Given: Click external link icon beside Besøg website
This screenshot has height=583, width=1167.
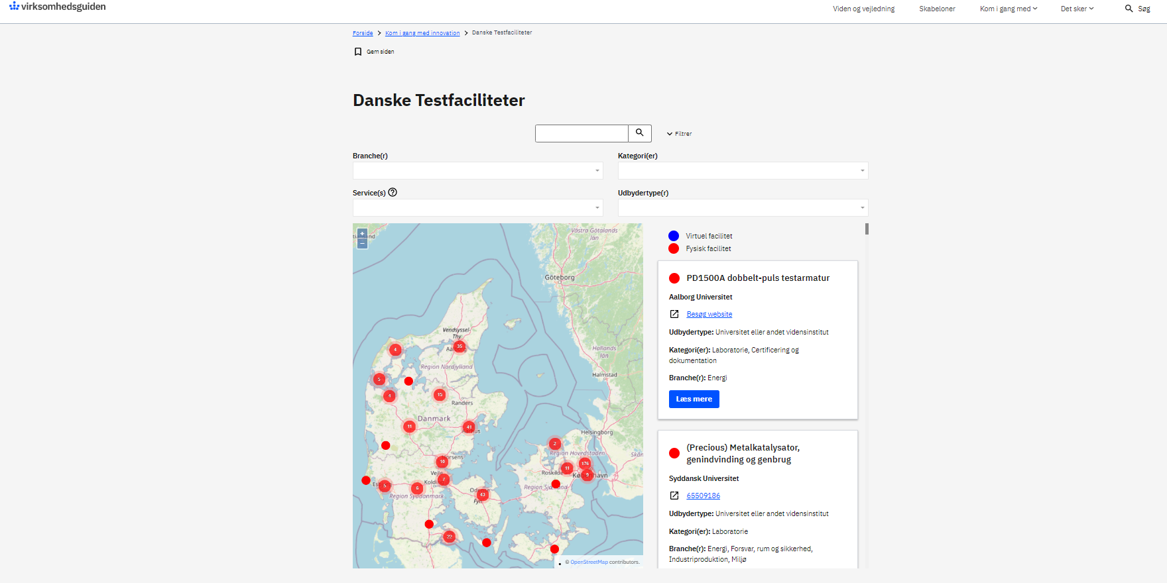Looking at the screenshot, I should coord(674,314).
